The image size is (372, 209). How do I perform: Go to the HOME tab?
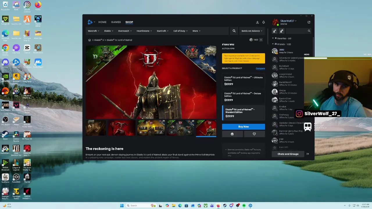pyautogui.click(x=102, y=22)
